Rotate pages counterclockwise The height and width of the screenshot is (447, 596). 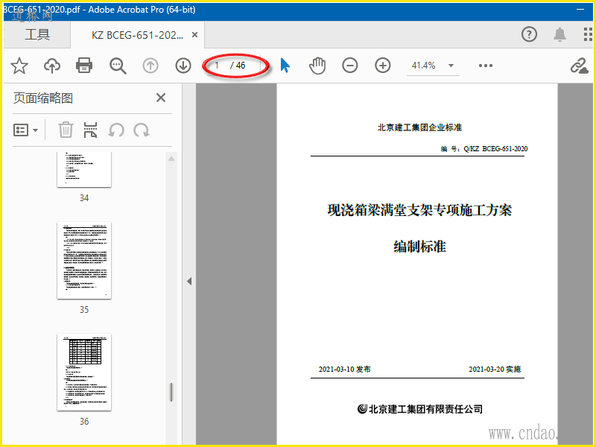pos(116,130)
